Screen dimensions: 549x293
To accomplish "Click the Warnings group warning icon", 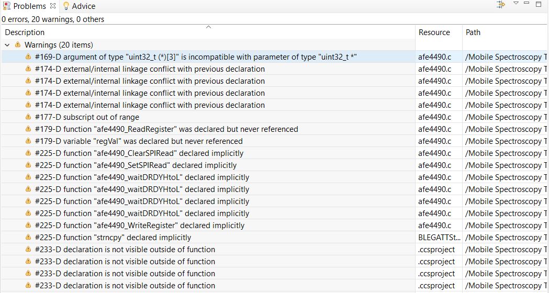I will [18, 45].
